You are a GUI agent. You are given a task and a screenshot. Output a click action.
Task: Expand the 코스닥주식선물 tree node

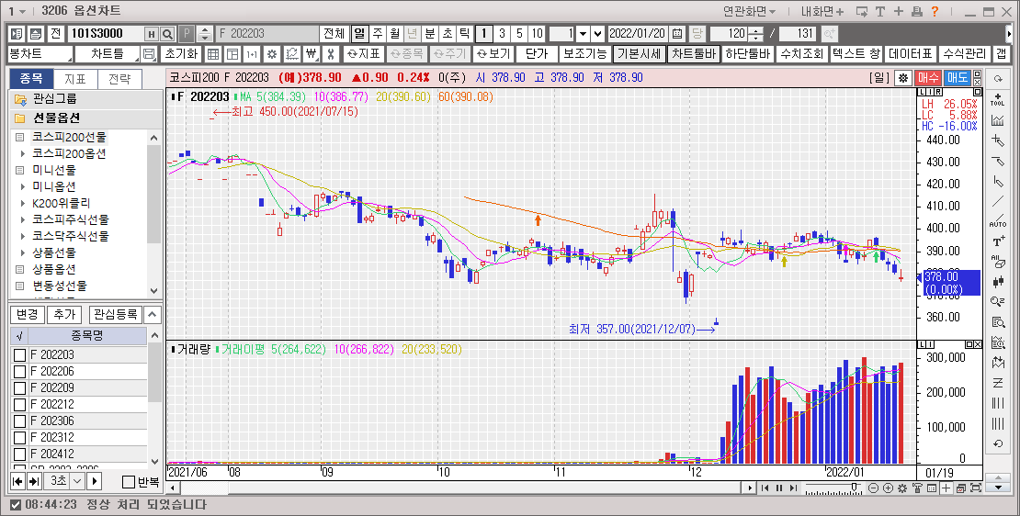tap(23, 236)
